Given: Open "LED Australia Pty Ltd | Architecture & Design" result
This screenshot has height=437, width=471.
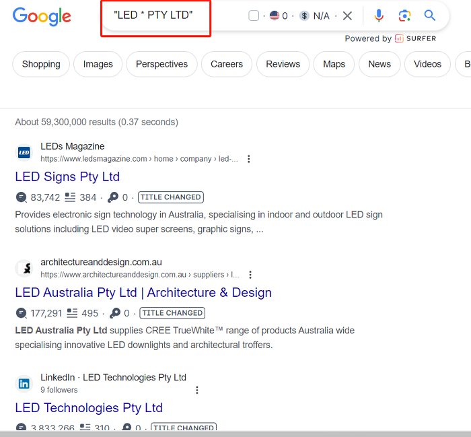Looking at the screenshot, I should pyautogui.click(x=143, y=292).
